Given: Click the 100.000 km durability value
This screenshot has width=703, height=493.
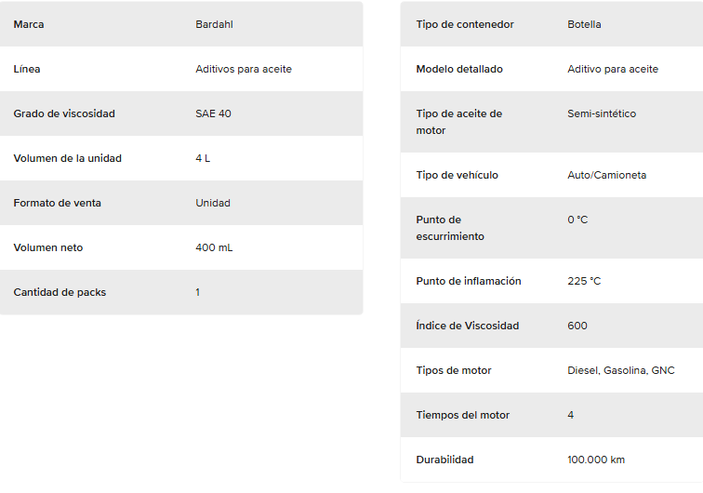Looking at the screenshot, I should [x=596, y=460].
